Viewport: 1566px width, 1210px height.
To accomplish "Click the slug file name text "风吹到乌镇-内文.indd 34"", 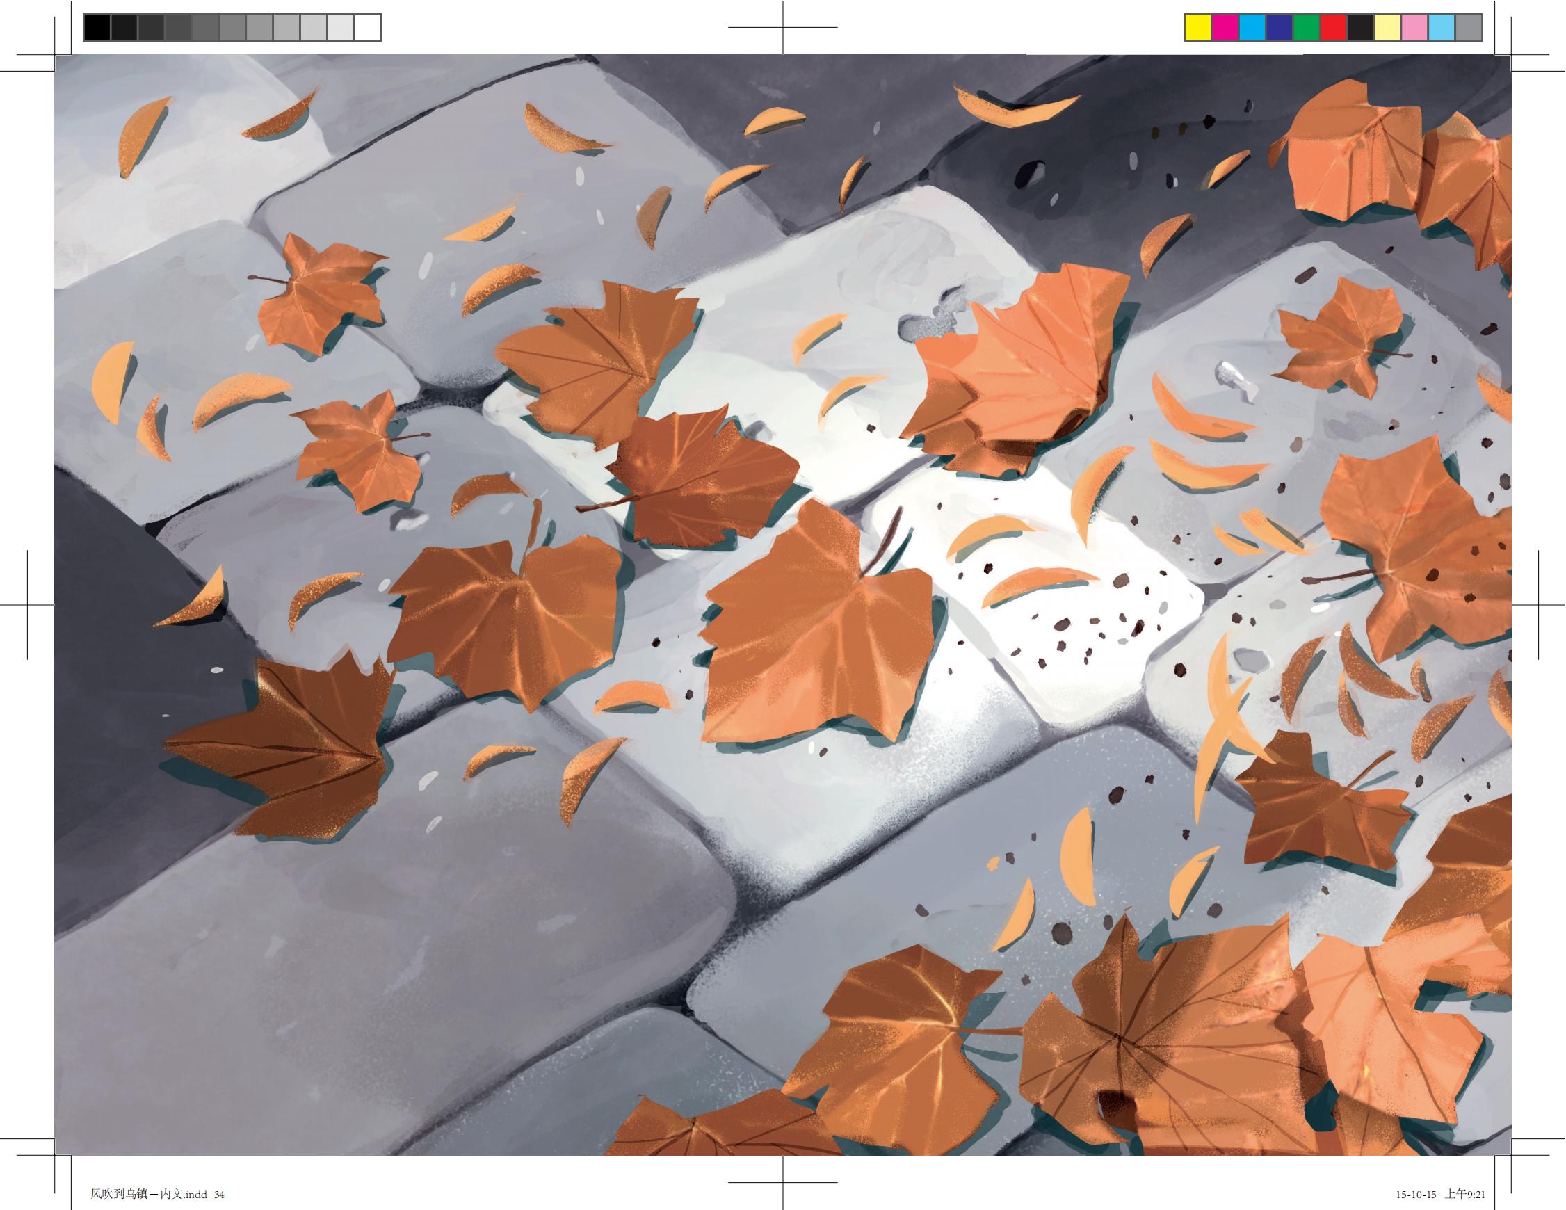I will click(x=158, y=1194).
